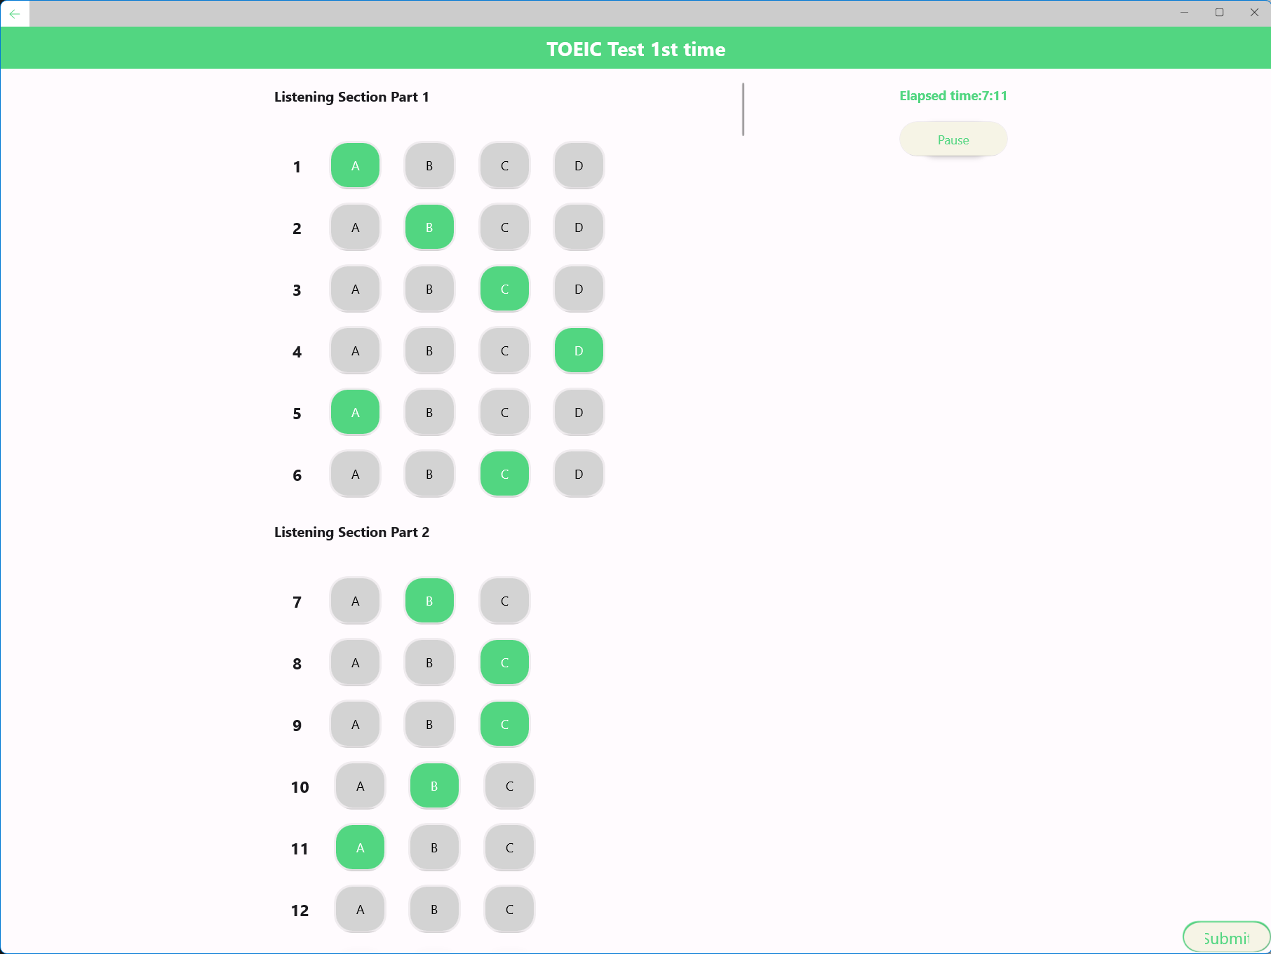Select answer C for question 4

504,351
